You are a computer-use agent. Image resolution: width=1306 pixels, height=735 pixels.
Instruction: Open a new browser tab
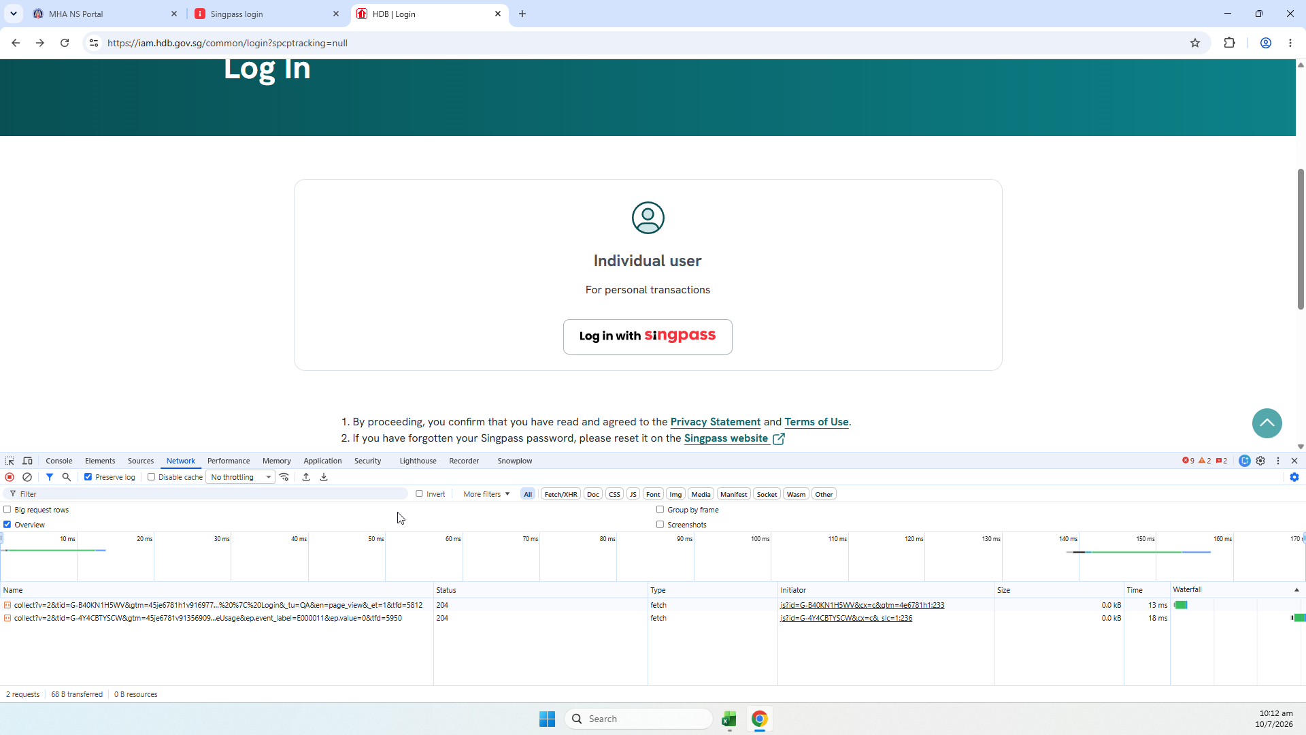(522, 14)
